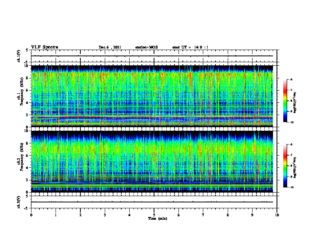The height and width of the screenshot is (241, 312).
Task: Click the 2 kHz tick label of ch.1 spectrogram
Action: click(x=27, y=115)
